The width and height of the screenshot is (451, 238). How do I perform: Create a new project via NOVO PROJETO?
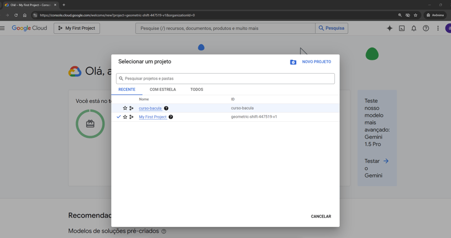pos(317,61)
